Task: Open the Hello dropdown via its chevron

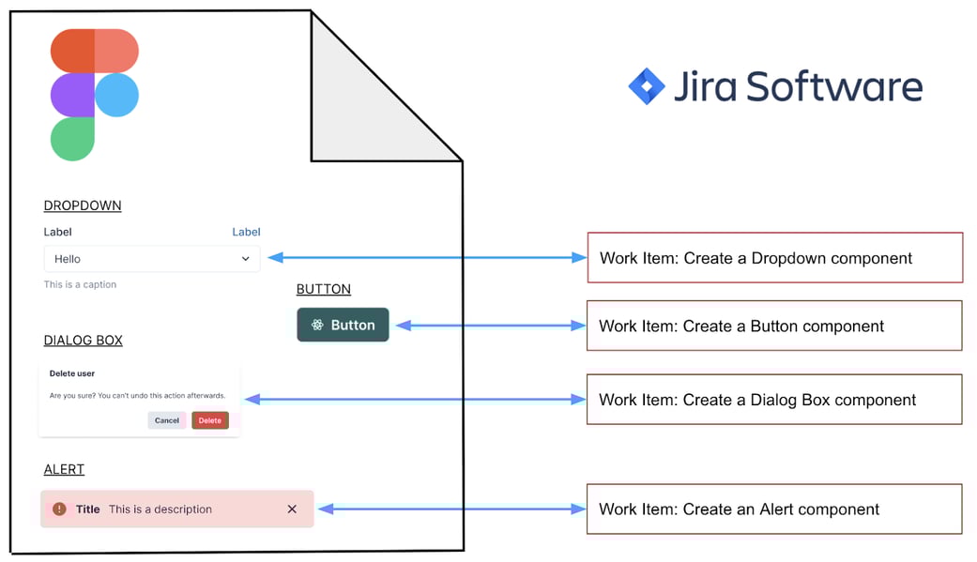Action: pos(246,258)
